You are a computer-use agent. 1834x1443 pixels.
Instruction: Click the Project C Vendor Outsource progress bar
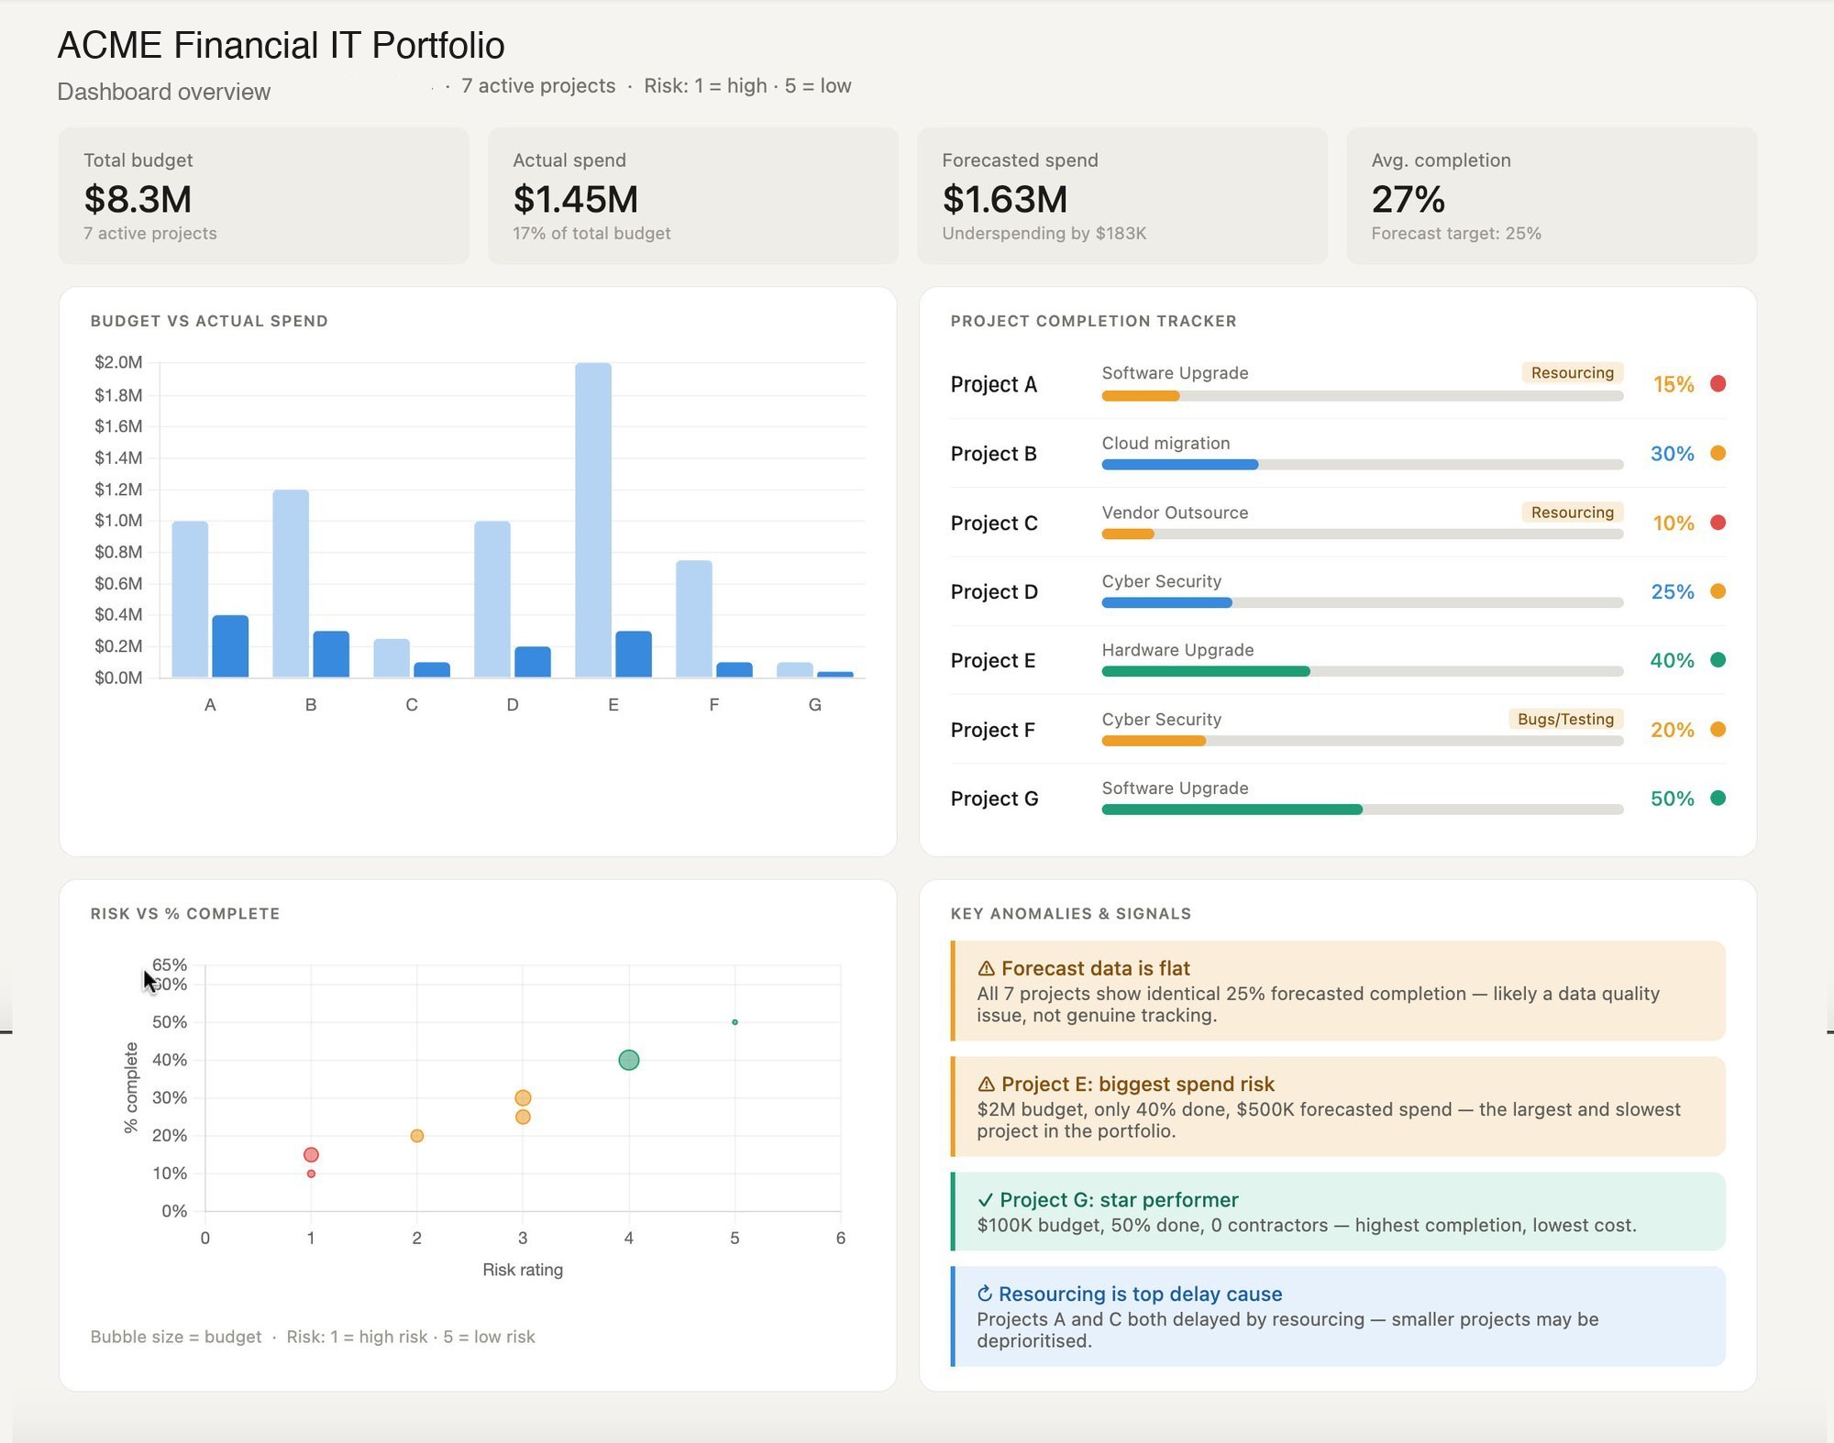1362,534
